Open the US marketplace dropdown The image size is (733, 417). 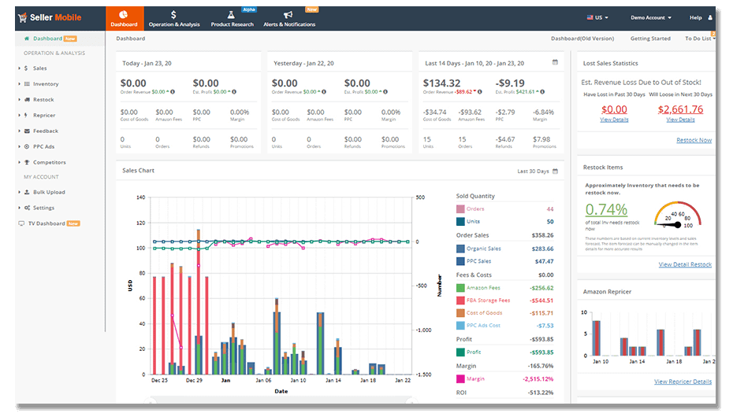tap(599, 17)
